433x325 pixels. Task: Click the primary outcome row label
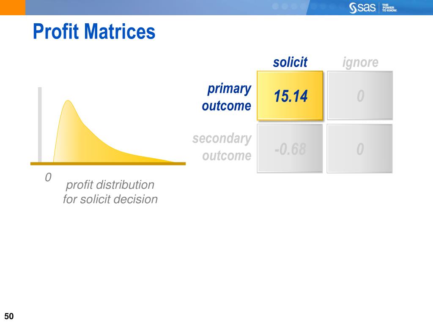click(x=227, y=97)
